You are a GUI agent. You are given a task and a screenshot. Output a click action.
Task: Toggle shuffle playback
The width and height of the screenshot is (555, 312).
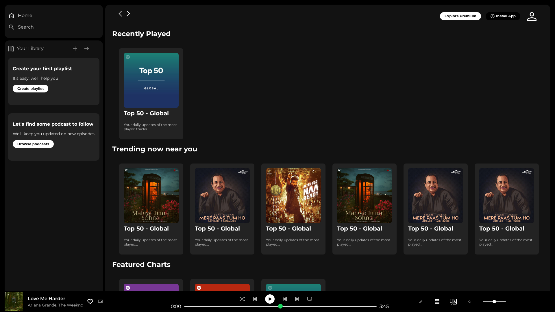point(242,299)
